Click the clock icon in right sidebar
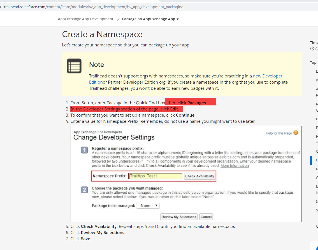318x250 pixels. coord(312,48)
